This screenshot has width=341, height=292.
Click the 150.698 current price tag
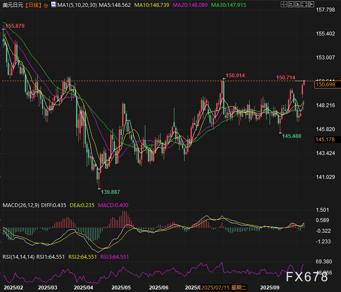[x=325, y=85]
